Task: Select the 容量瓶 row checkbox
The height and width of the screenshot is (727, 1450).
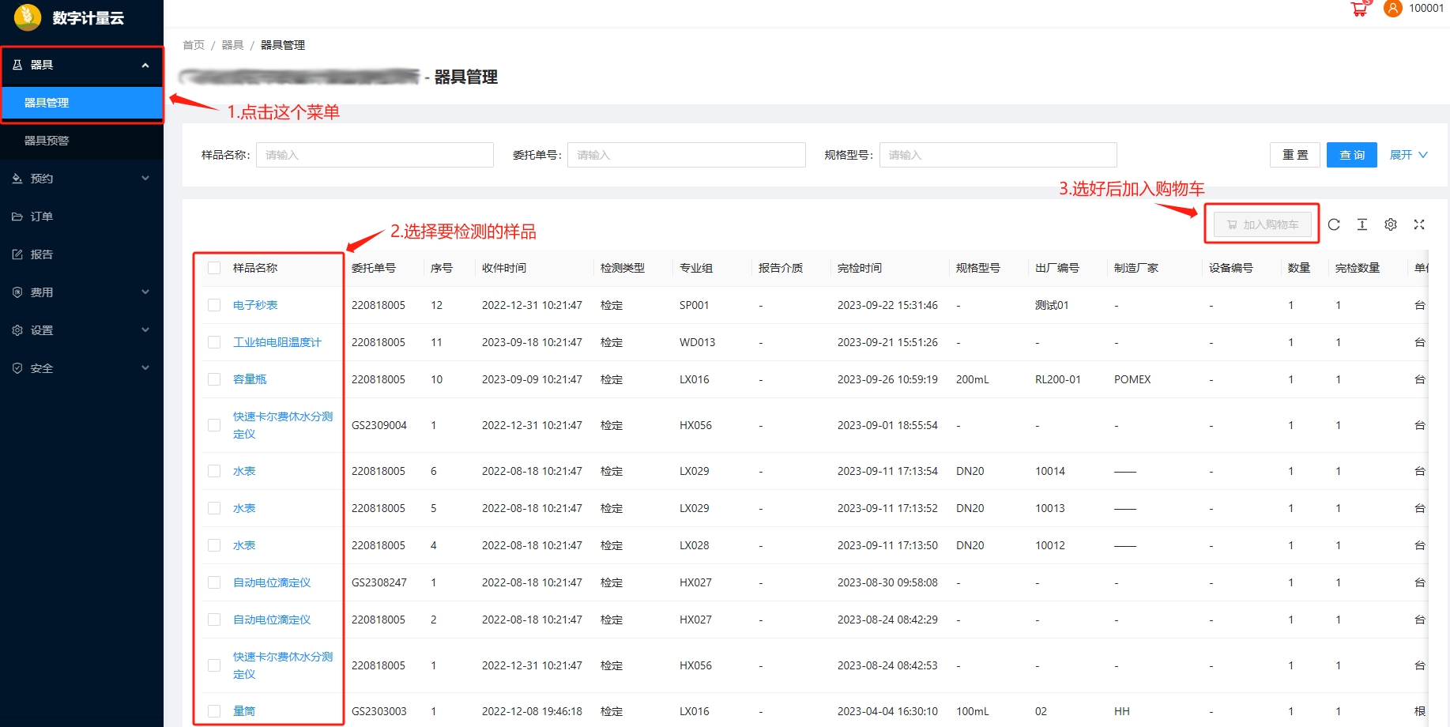Action: coord(214,379)
